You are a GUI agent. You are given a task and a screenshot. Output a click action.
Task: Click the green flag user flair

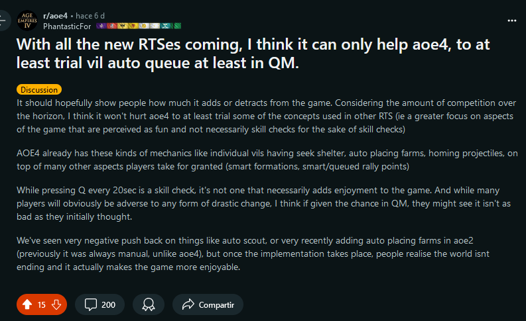[176, 26]
